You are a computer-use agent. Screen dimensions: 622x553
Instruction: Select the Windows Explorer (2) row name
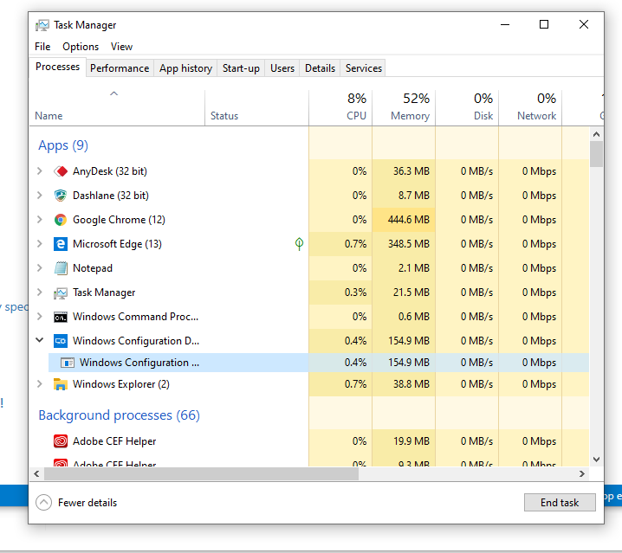click(121, 384)
